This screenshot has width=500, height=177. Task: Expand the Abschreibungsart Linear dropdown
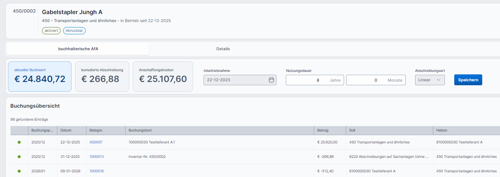coord(430,80)
